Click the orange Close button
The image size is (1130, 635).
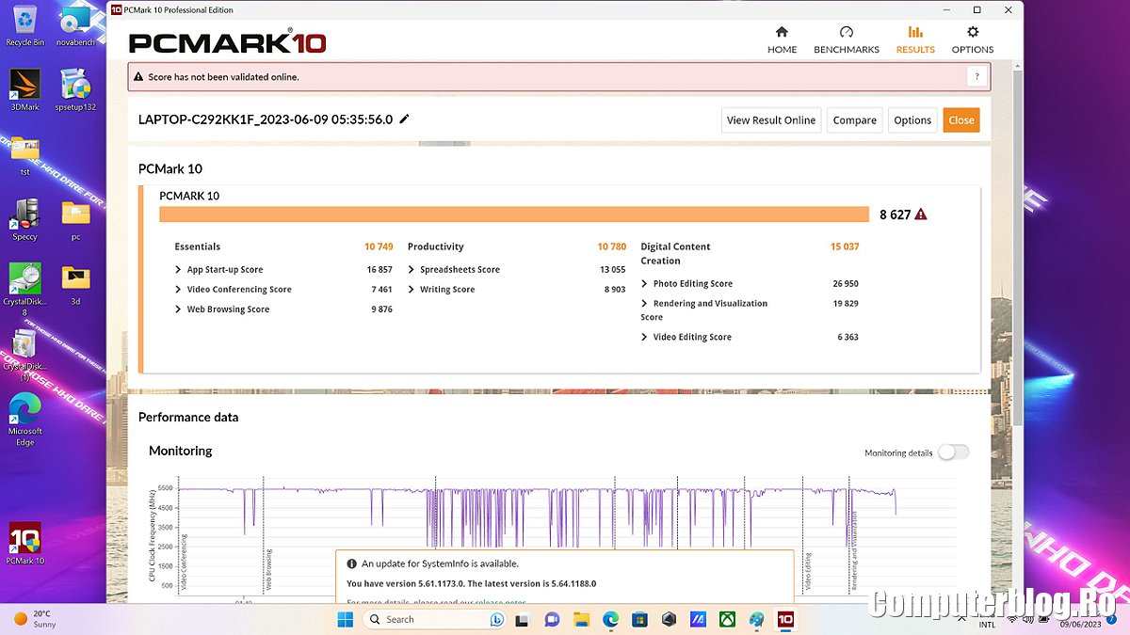click(960, 120)
